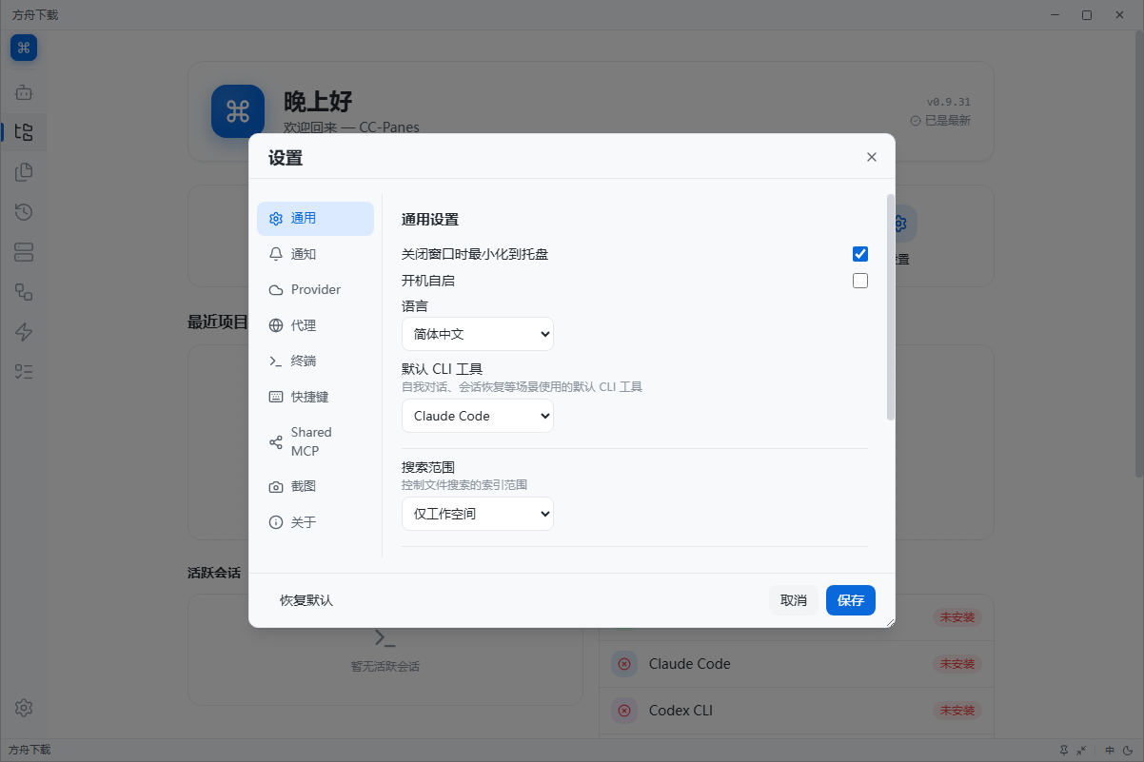Enable dark mode via the moon icon

click(x=1127, y=750)
